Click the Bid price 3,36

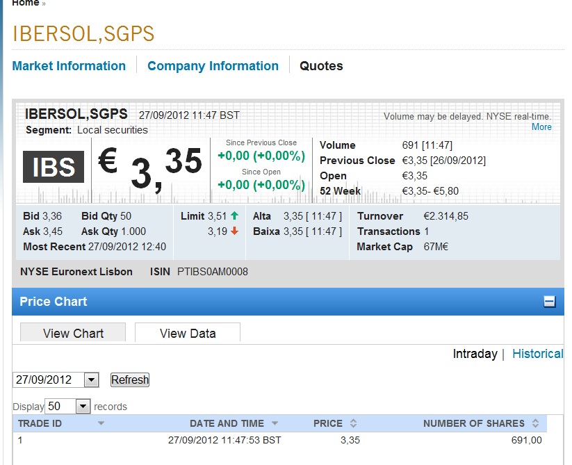click(x=52, y=216)
